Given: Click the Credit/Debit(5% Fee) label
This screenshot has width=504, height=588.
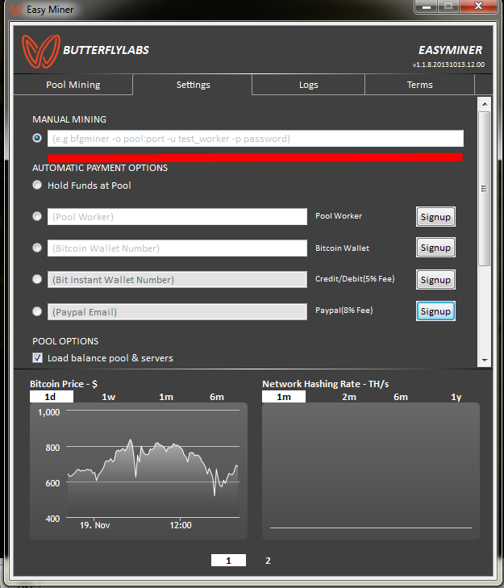Looking at the screenshot, I should pyautogui.click(x=355, y=278).
